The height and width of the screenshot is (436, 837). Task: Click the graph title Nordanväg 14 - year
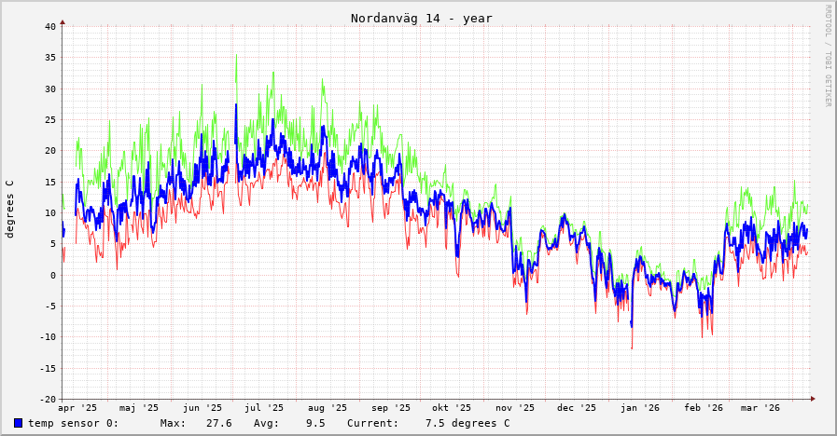point(421,19)
